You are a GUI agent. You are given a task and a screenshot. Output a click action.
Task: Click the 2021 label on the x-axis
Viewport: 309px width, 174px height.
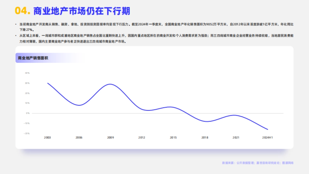[x=236, y=138]
